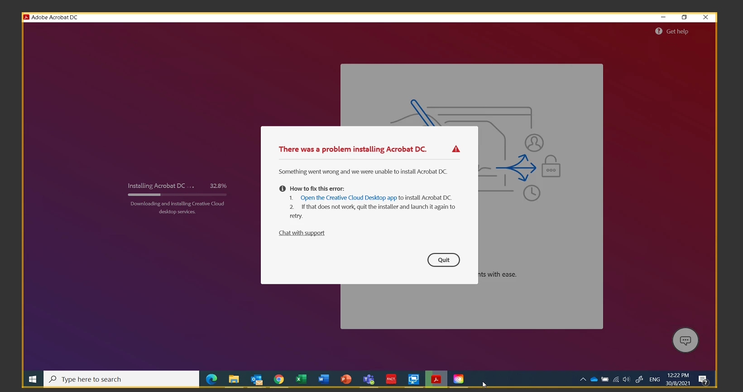This screenshot has width=743, height=392.
Task: Click the OneDrive cloud tray icon
Action: (x=594, y=379)
